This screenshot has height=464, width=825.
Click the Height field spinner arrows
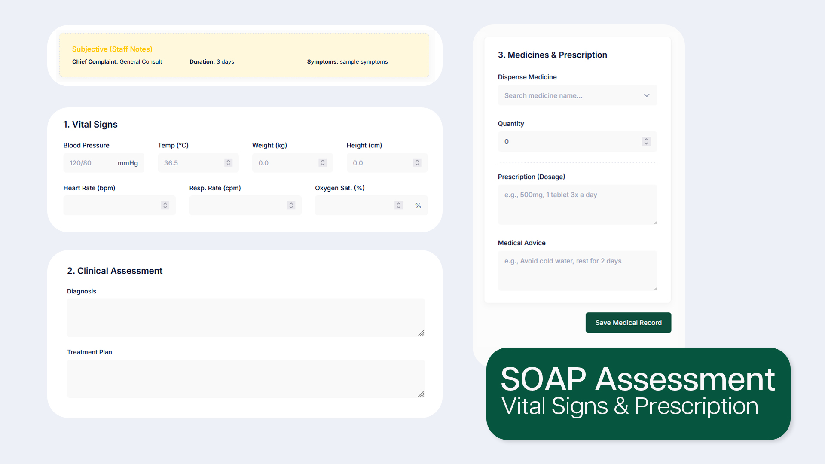[417, 162]
